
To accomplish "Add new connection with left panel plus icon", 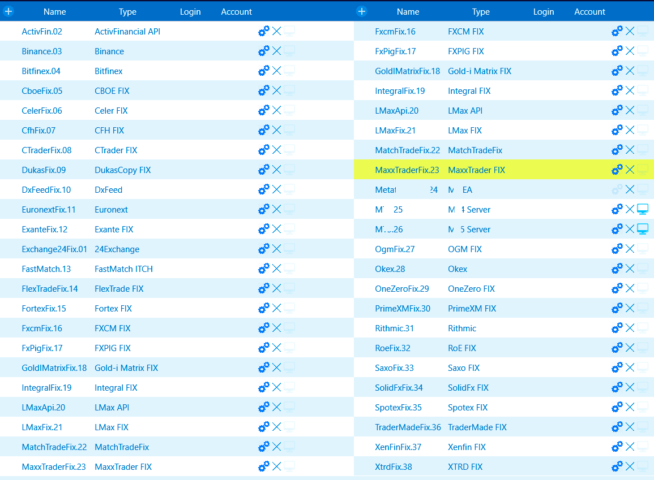I will pyautogui.click(x=8, y=11).
